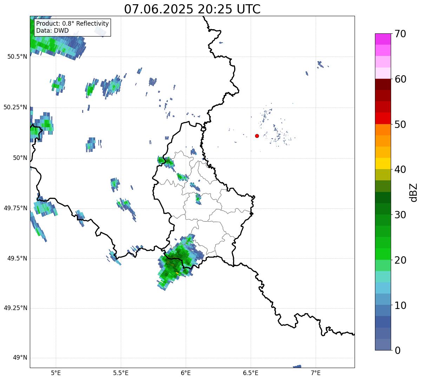
Task: Click the 5.5°E longitude label
Action: pos(121,373)
